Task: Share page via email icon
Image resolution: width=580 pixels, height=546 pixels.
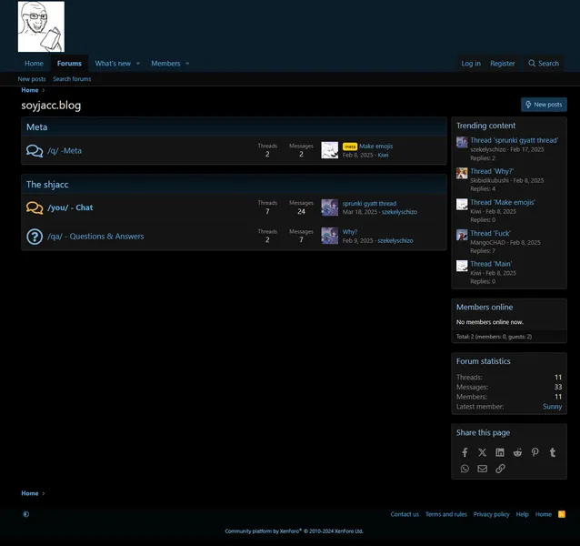Action: pyautogui.click(x=482, y=469)
